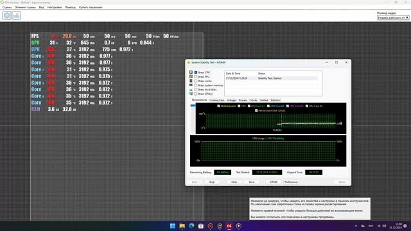Viewport: 411px width, 231px height.
Task: Enable the Stress cache checkbox
Action: tap(195, 81)
